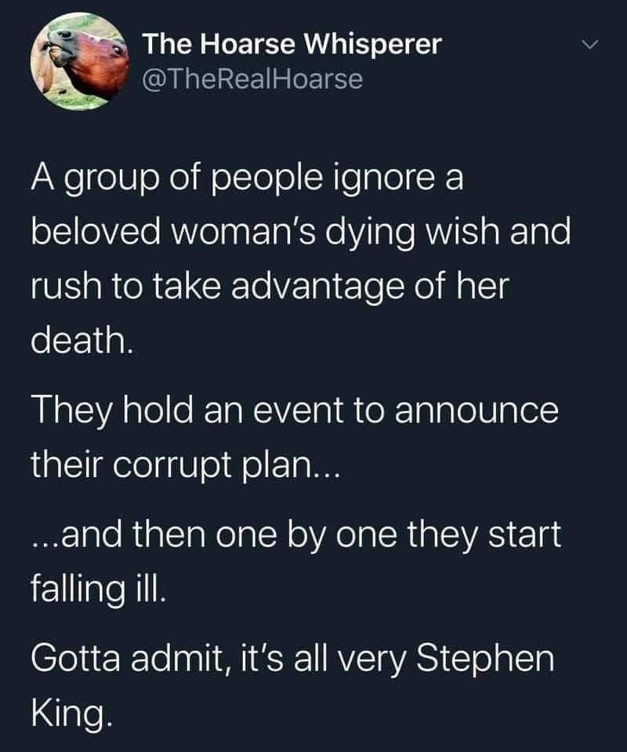Click the word 'announce' in the tweet
The width and height of the screenshot is (627, 752).
pos(477,411)
